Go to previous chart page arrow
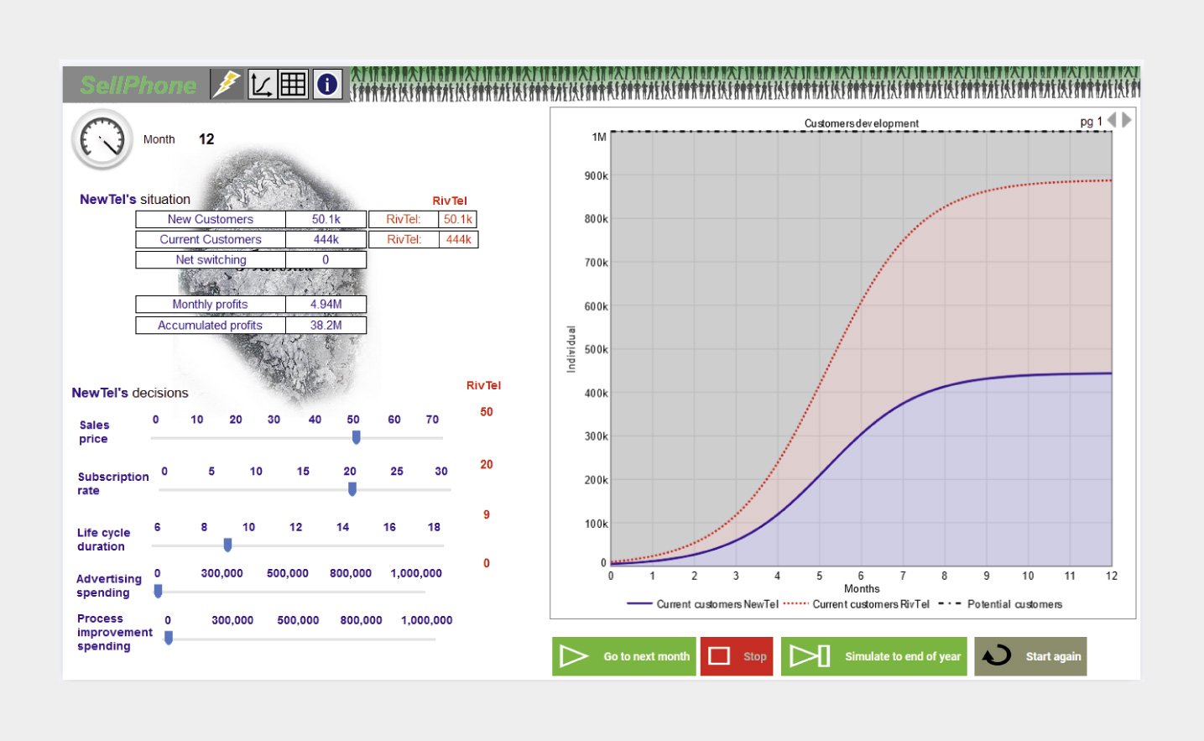 tap(1112, 120)
